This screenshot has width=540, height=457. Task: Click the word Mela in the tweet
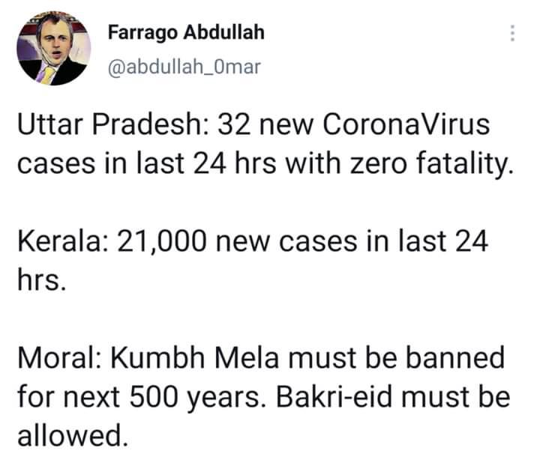tap(247, 358)
